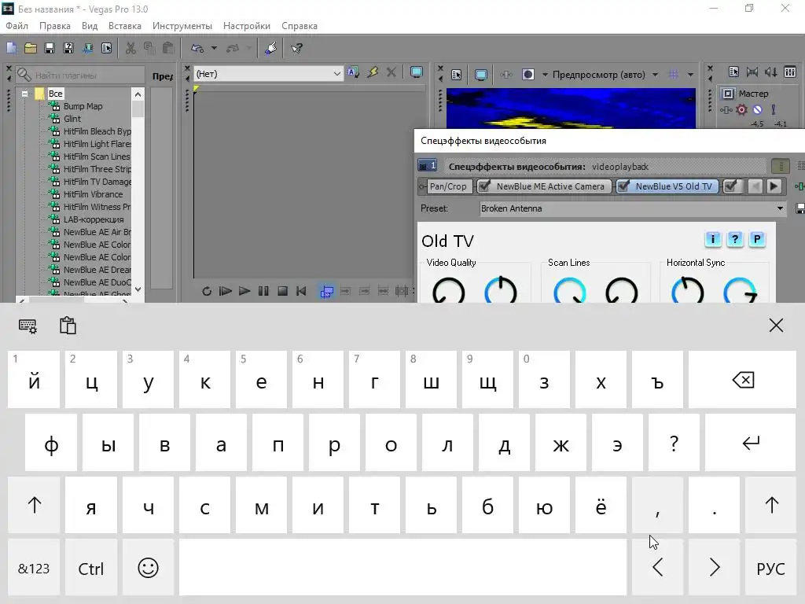Click Old TV help '?' button
Viewport: 805px width, 604px height.
[735, 239]
